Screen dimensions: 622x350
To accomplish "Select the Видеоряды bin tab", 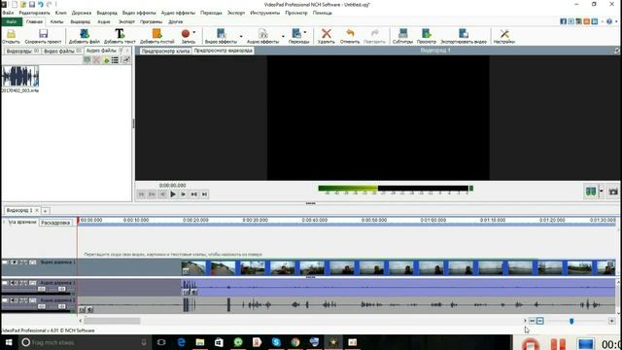I will [x=21, y=52].
